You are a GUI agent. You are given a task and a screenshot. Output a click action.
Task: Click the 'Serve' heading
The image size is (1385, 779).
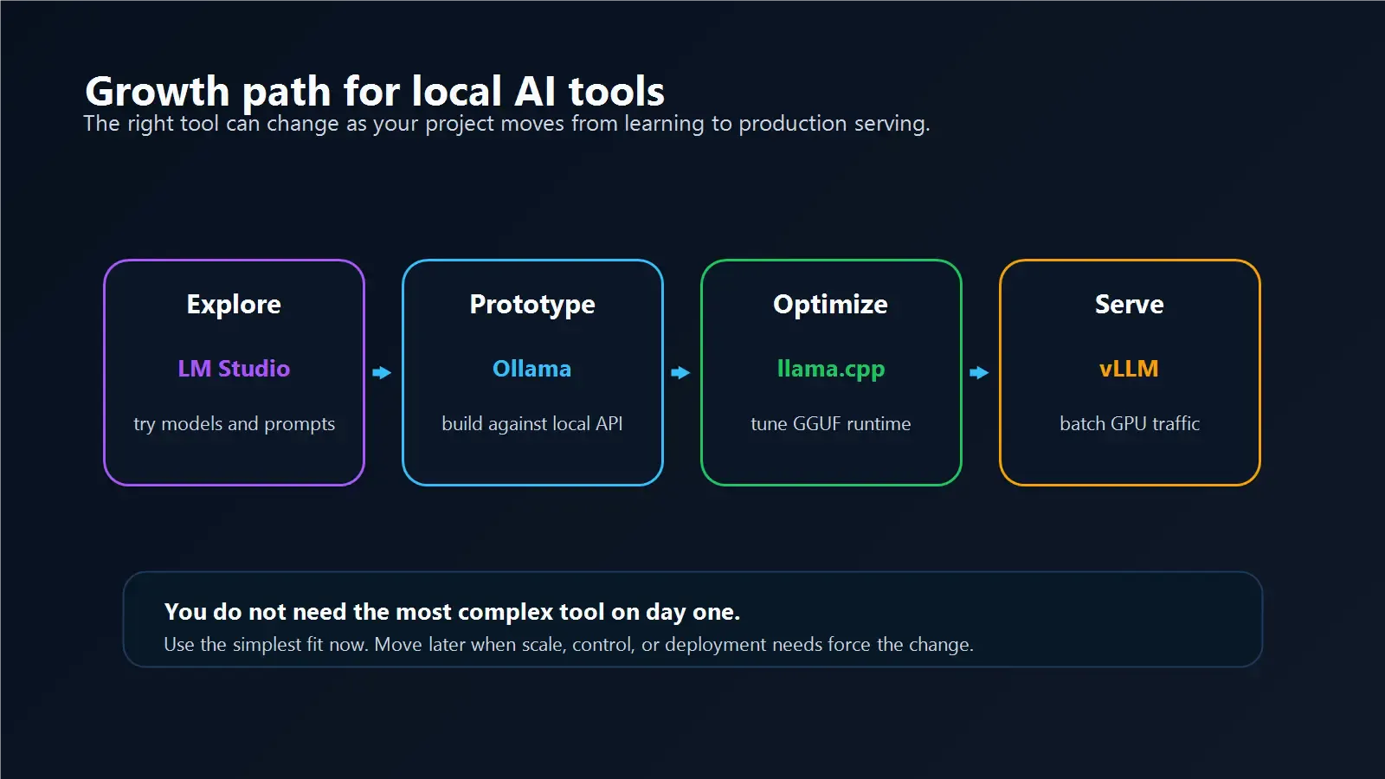1130,305
